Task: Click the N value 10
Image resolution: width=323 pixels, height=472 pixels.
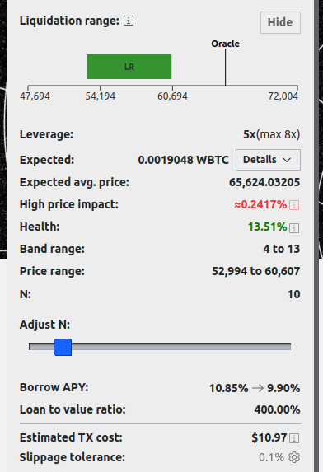Action: (294, 294)
